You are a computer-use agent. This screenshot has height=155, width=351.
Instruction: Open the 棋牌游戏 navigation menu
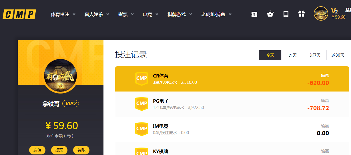(180, 14)
